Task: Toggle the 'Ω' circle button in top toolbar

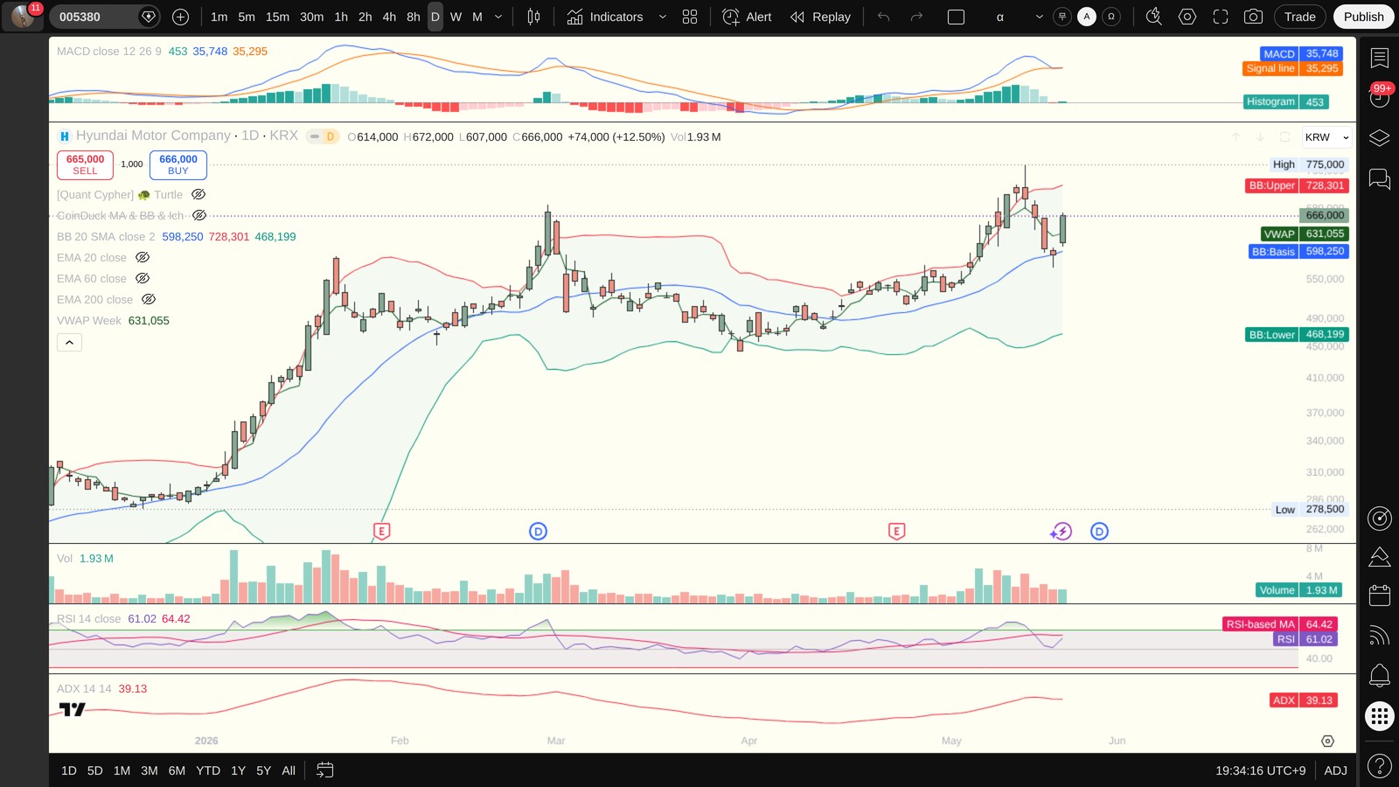Action: click(1111, 17)
